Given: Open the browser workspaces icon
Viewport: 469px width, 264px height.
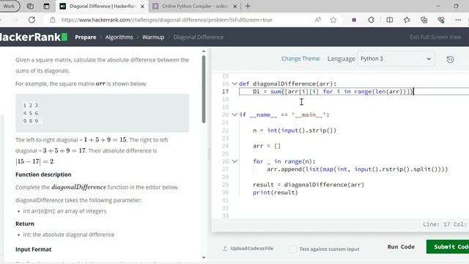Looking at the screenshot, I should (x=30, y=6).
